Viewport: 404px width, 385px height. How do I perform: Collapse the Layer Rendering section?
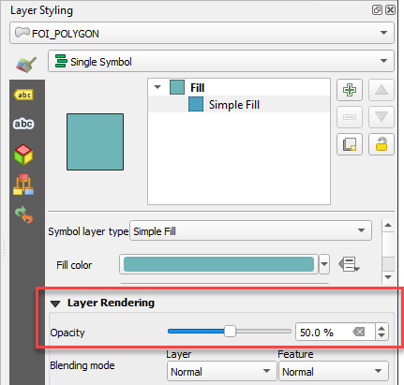pyautogui.click(x=55, y=304)
